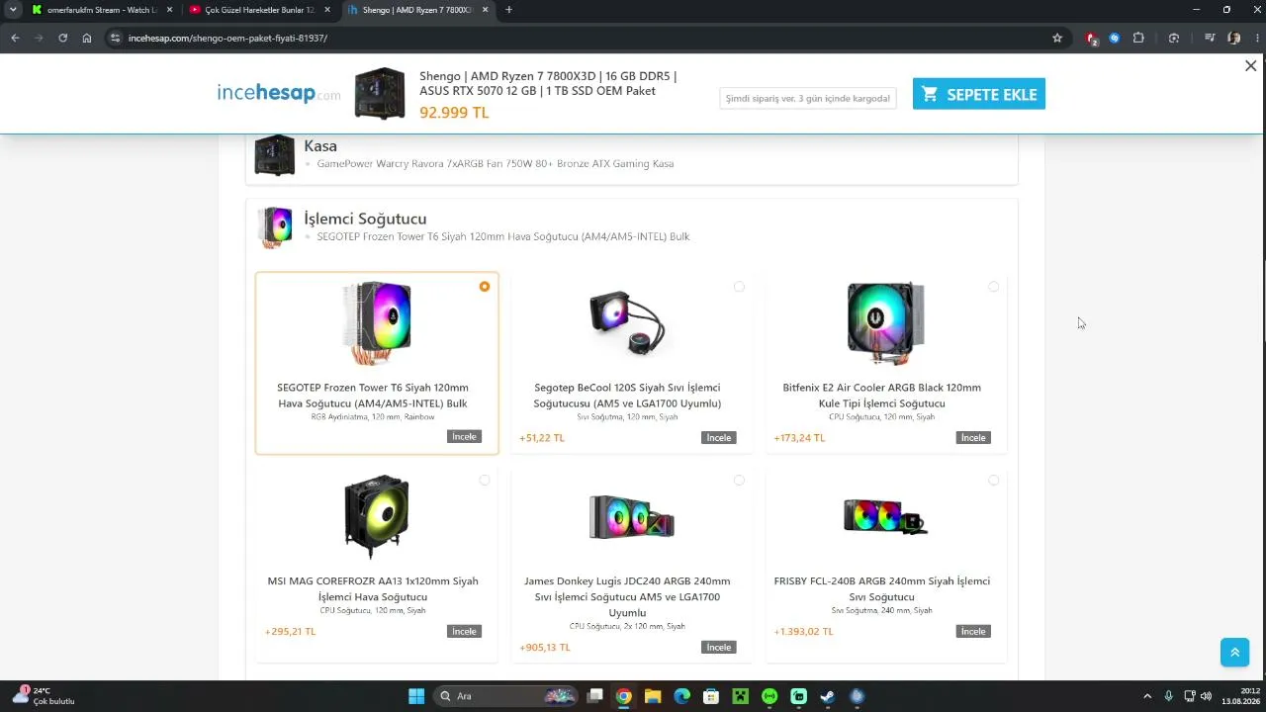Open Microsoft Store from the taskbar
The width and height of the screenshot is (1266, 712).
pyautogui.click(x=711, y=696)
